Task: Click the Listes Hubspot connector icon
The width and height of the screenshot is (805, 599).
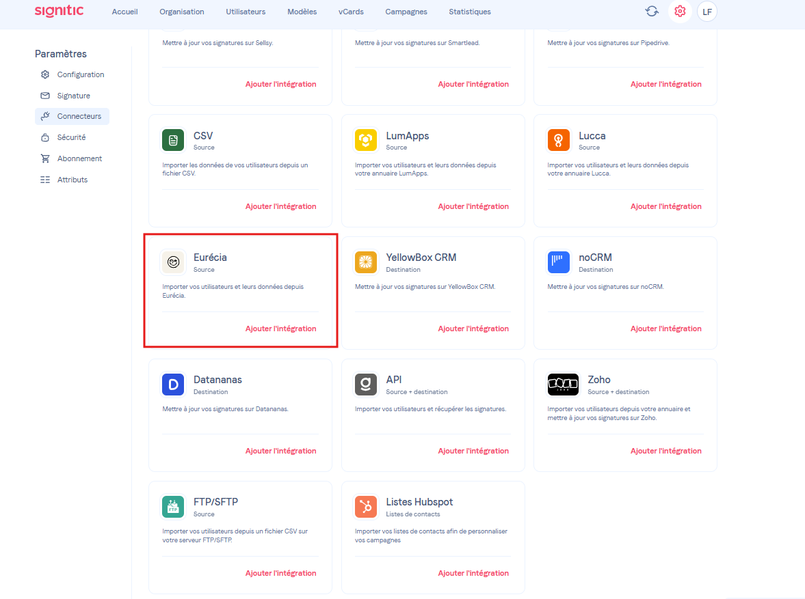Action: [365, 507]
